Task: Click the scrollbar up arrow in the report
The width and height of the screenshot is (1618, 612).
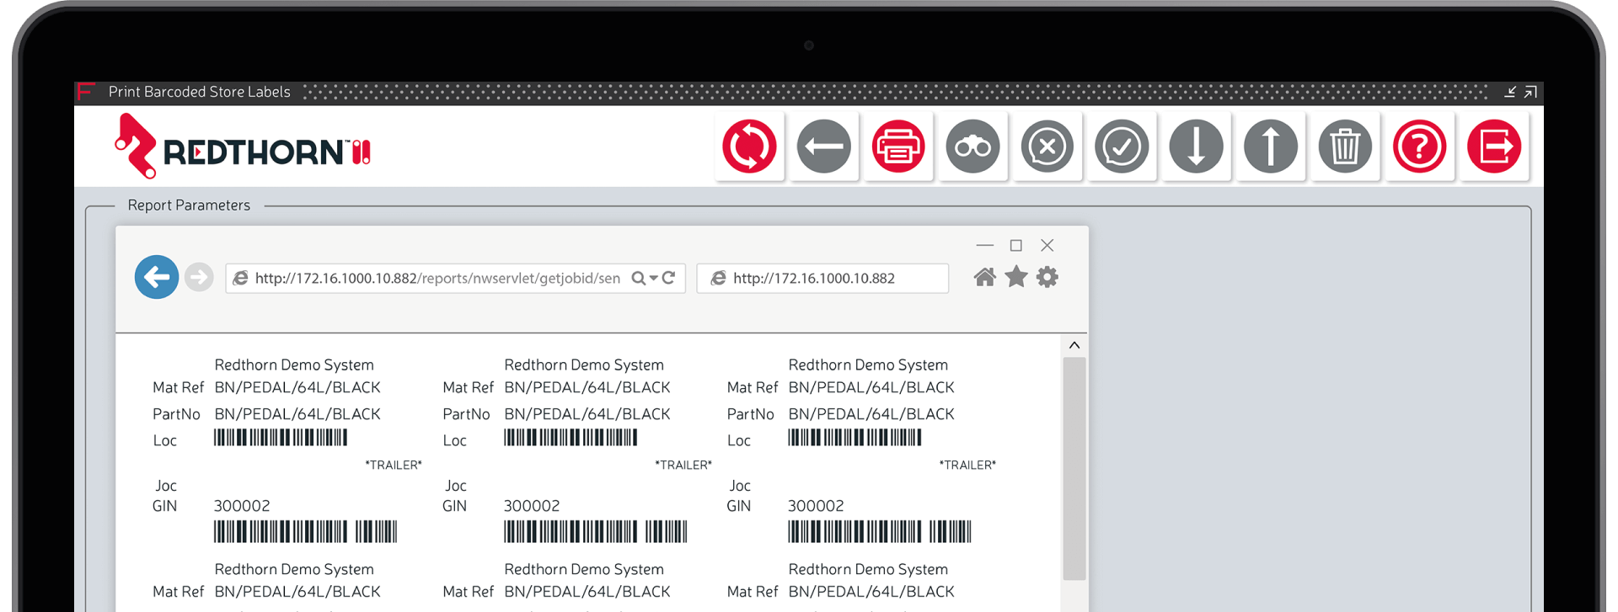Action: click(1074, 345)
